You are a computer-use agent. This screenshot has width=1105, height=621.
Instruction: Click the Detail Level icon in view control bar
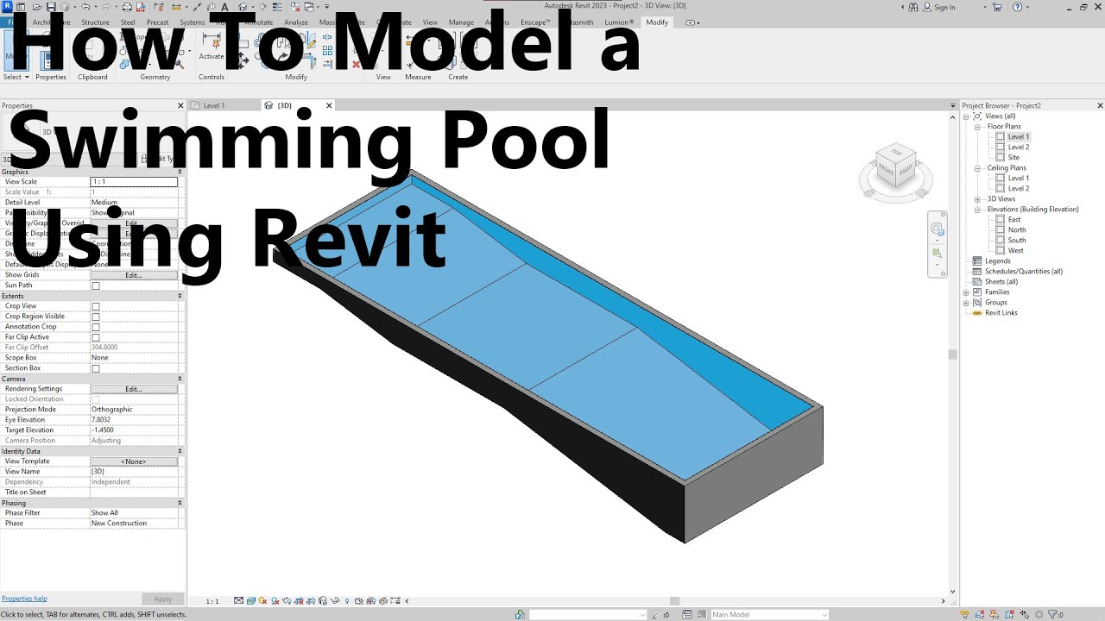click(x=238, y=601)
